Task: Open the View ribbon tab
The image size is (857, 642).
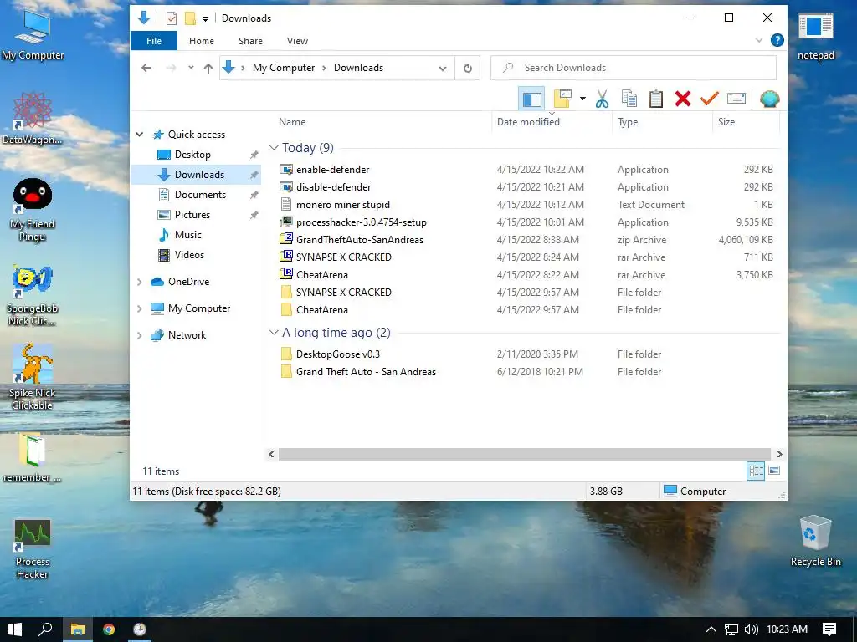Action: [x=297, y=41]
